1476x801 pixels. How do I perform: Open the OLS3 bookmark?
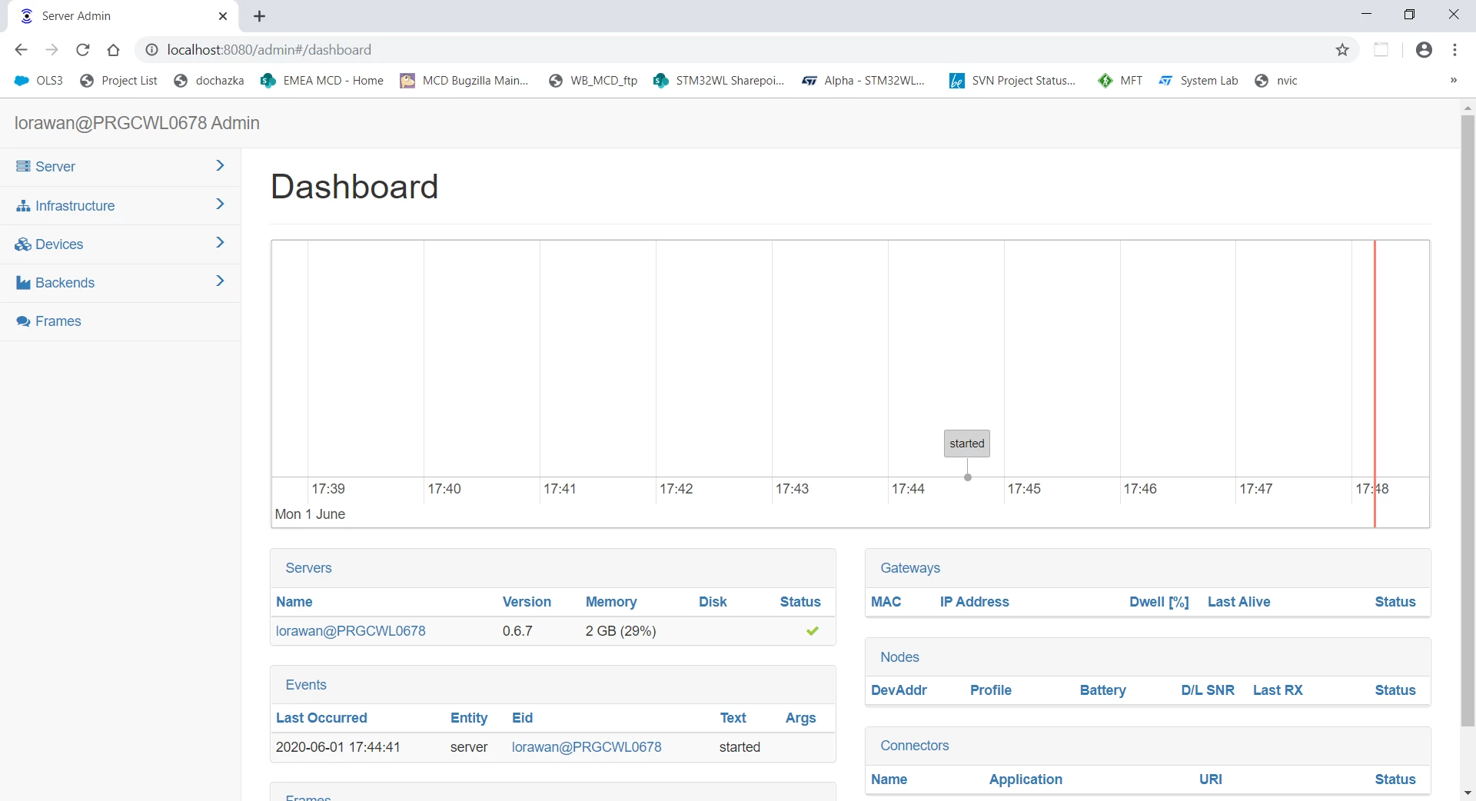coord(38,81)
